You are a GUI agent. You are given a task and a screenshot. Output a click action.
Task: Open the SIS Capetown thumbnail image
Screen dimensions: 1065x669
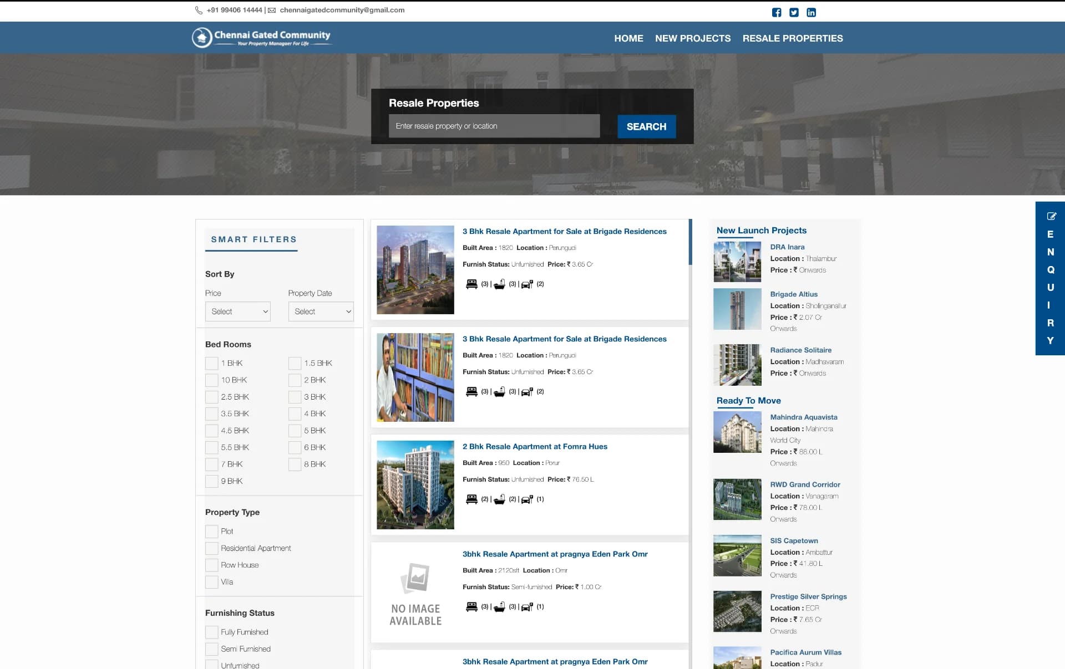tap(737, 555)
